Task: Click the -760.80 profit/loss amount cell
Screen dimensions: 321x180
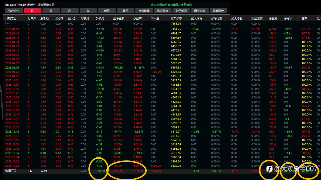Action: point(118,68)
